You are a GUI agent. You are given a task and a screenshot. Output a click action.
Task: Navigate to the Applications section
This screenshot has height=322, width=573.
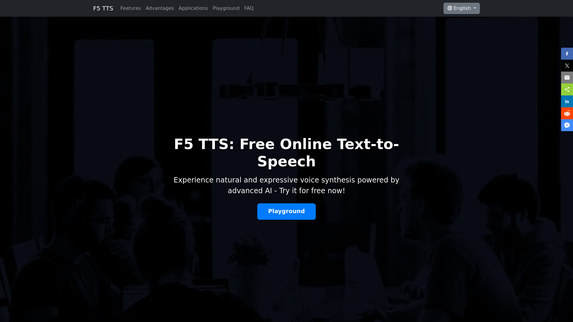tap(193, 8)
